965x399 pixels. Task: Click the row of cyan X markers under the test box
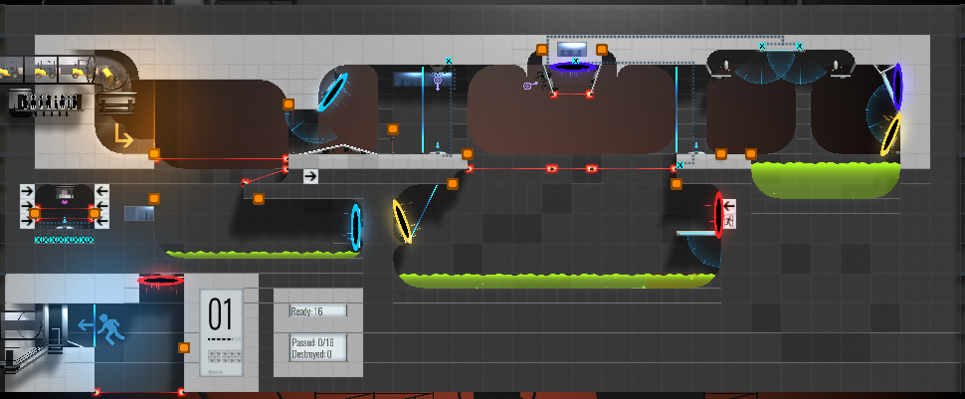click(x=64, y=240)
